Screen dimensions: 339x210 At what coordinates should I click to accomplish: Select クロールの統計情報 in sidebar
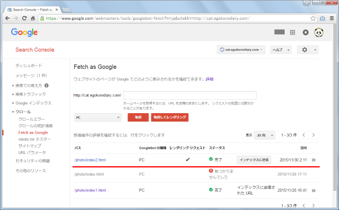(36, 126)
